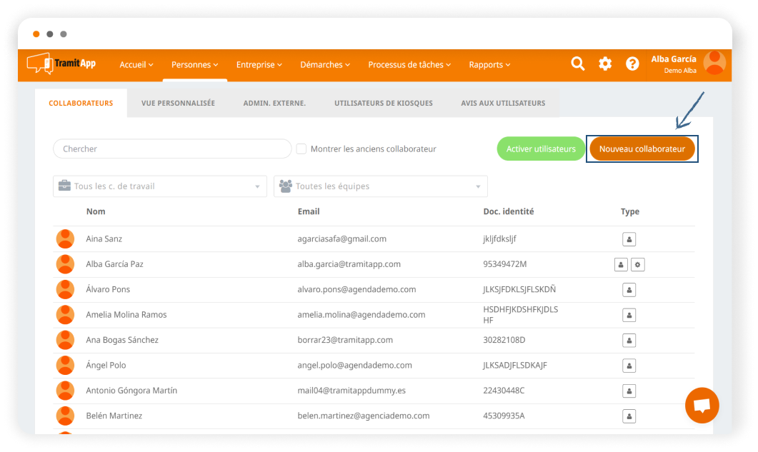Switch to the Vue Personnalisée tab
Viewport: 758px width, 452px height.
coord(178,104)
